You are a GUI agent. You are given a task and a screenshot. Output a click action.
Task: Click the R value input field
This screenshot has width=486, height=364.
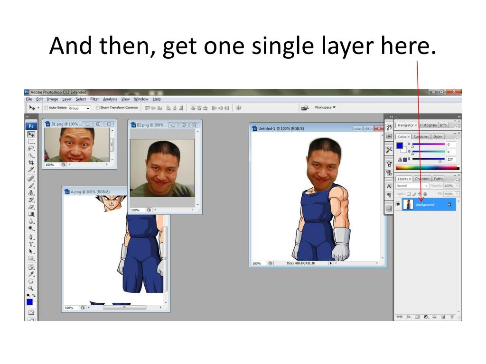click(x=451, y=145)
